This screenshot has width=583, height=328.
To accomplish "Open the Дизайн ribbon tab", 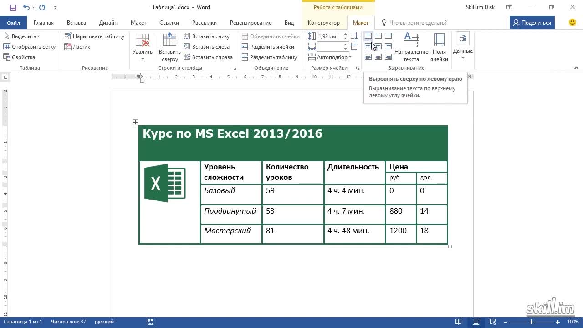I will [108, 22].
